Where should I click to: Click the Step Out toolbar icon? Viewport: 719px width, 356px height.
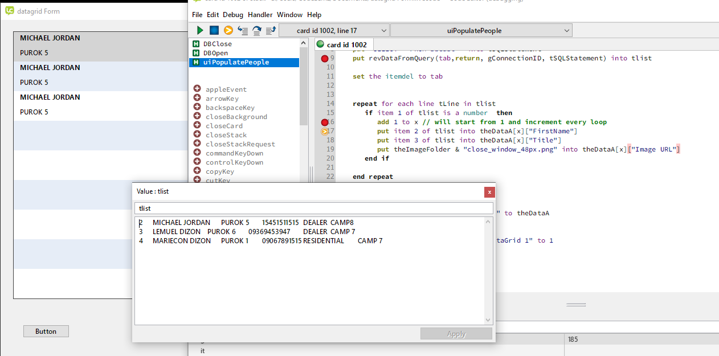pyautogui.click(x=271, y=30)
